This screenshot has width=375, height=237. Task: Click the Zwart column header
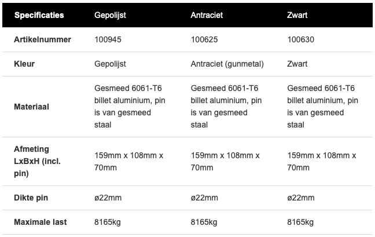297,15
